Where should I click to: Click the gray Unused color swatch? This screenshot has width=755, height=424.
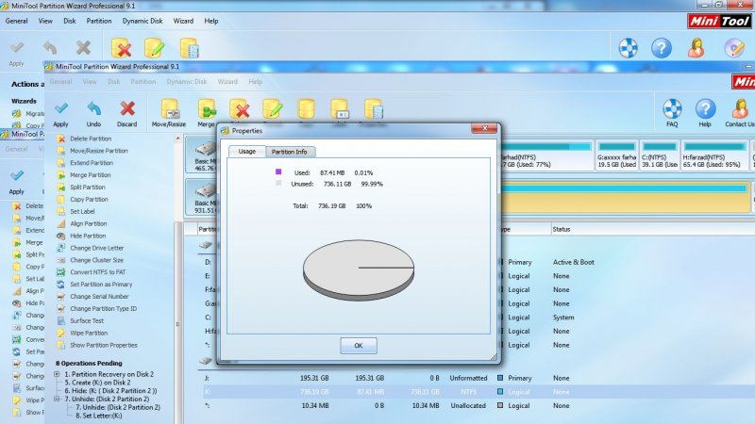pos(278,183)
